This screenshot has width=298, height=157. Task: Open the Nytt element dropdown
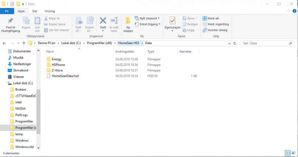pyautogui.click(x=147, y=18)
